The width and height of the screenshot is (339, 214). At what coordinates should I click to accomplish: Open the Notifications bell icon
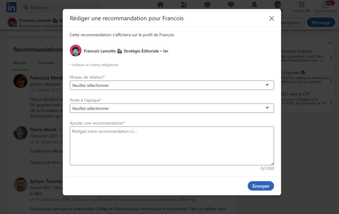(254, 5)
